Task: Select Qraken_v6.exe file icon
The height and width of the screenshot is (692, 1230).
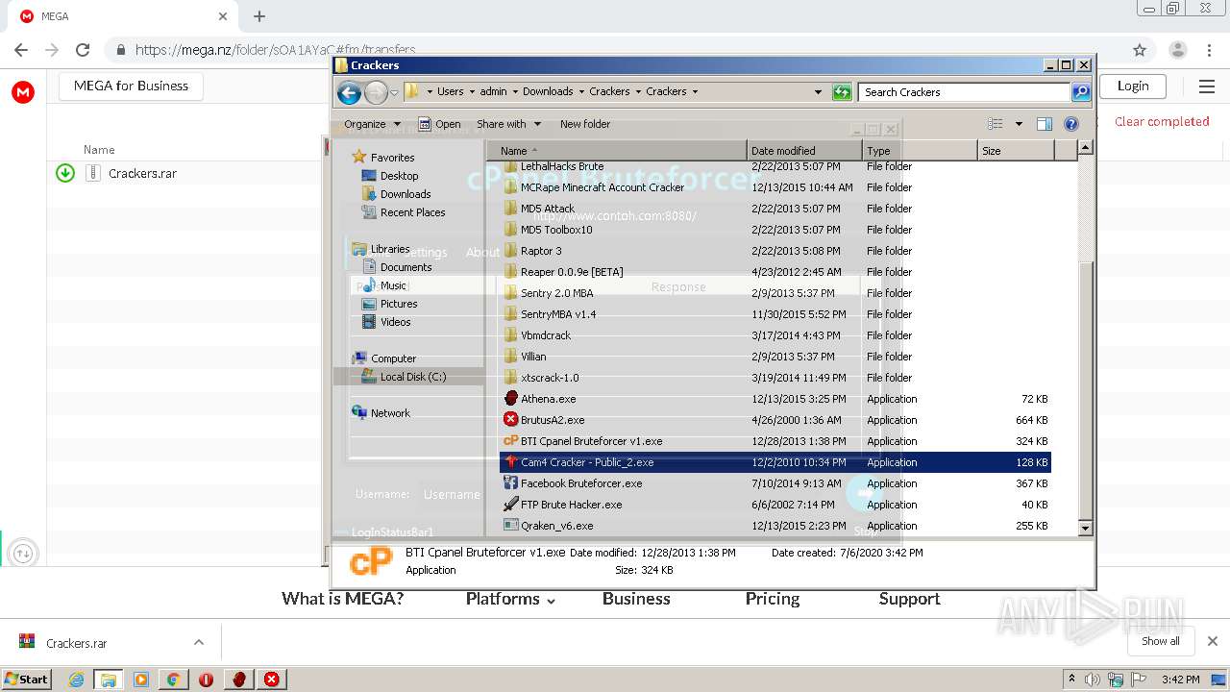Action: 511,526
